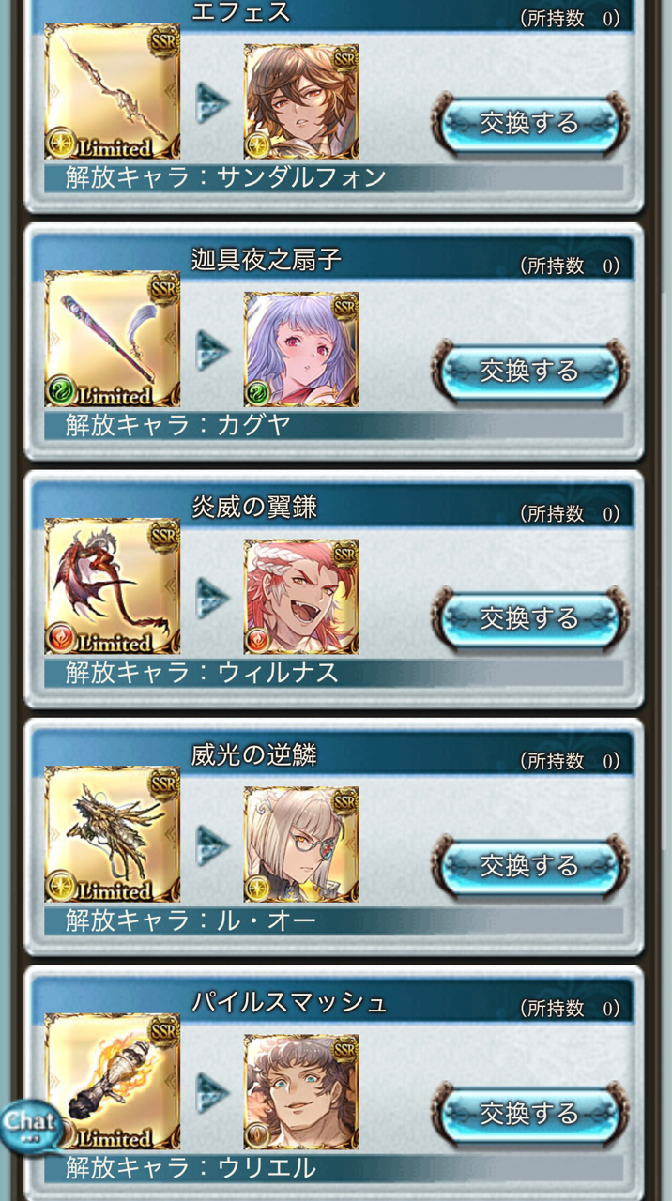The image size is (672, 1201).
Task: View the ウィルナス character portrait
Action: 301,596
